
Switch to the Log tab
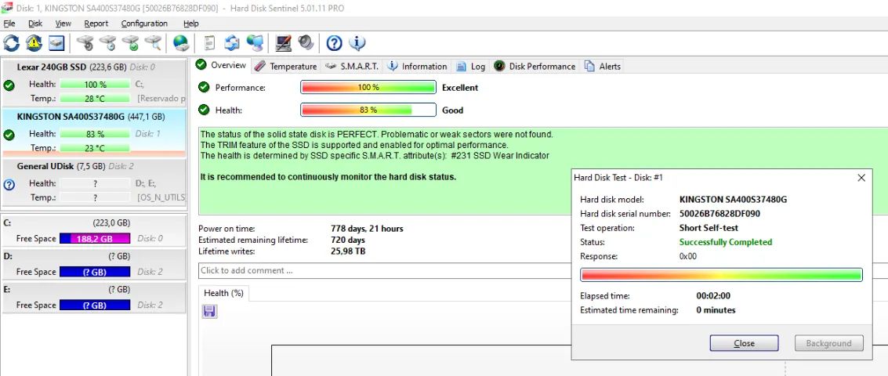click(x=470, y=67)
